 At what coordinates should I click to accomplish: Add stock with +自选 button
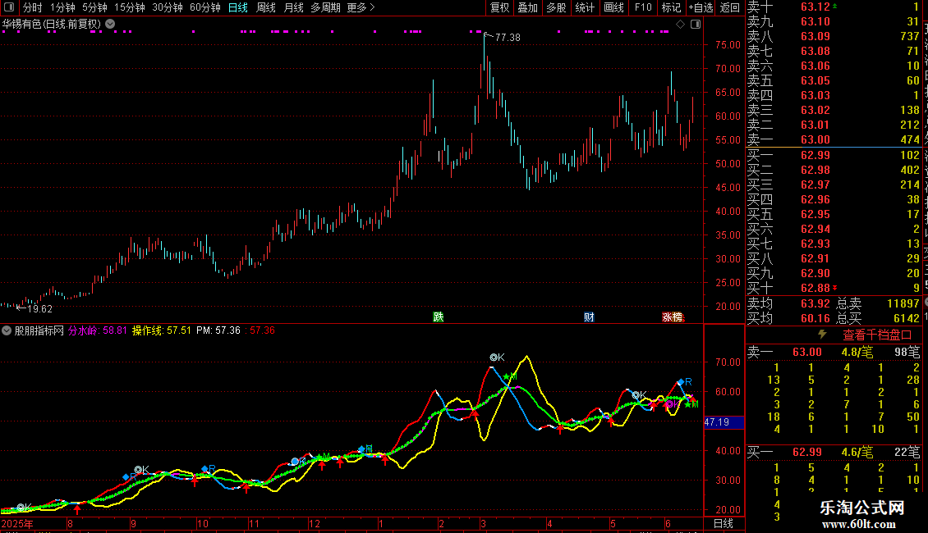click(x=701, y=7)
